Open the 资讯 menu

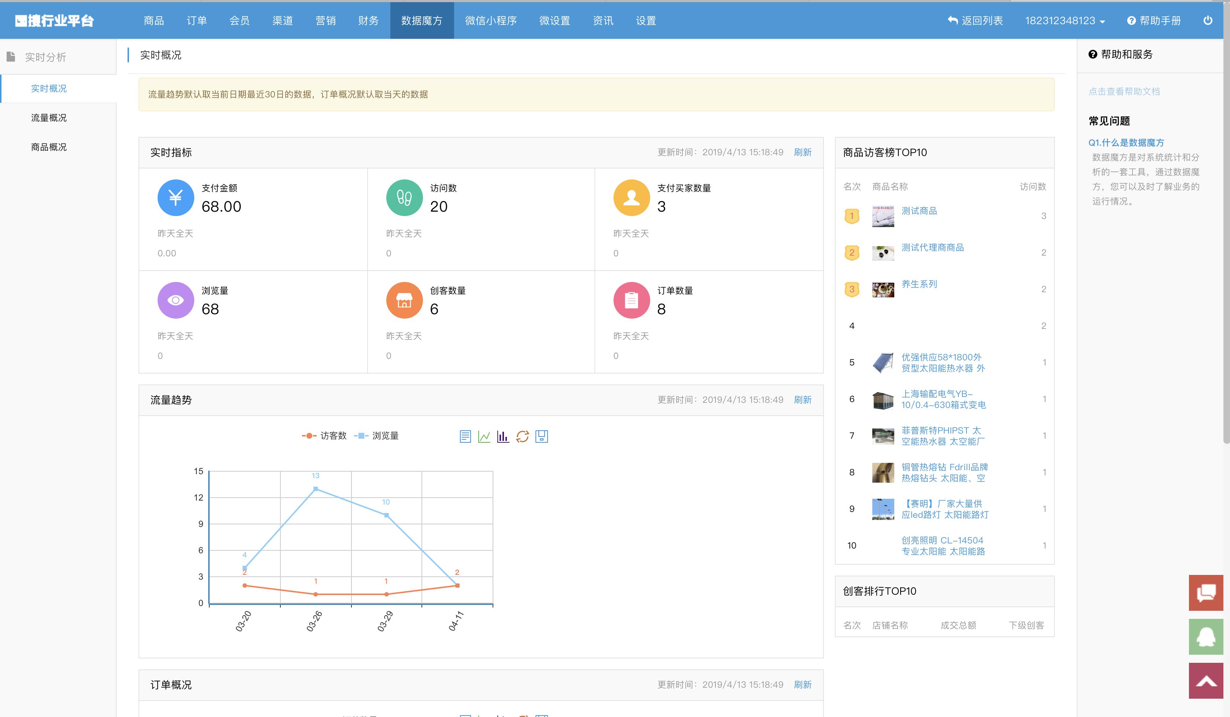point(603,21)
